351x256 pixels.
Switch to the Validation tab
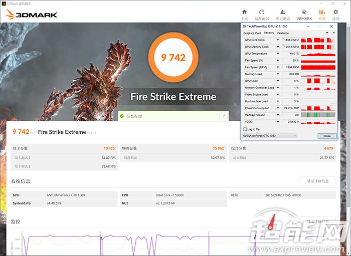(283, 33)
